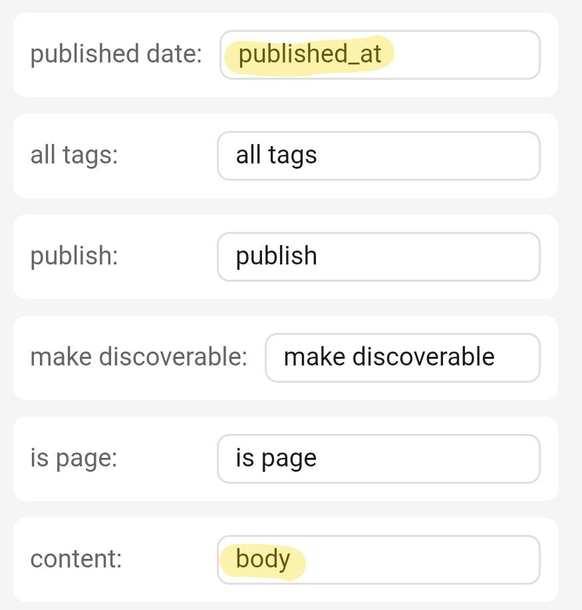Viewport: 582px width, 610px height.
Task: Click blank area after body in content field
Action: tap(432, 559)
